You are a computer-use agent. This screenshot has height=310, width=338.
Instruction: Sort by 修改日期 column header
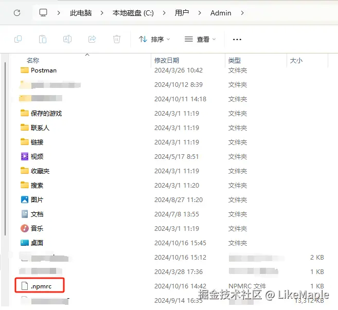167,60
